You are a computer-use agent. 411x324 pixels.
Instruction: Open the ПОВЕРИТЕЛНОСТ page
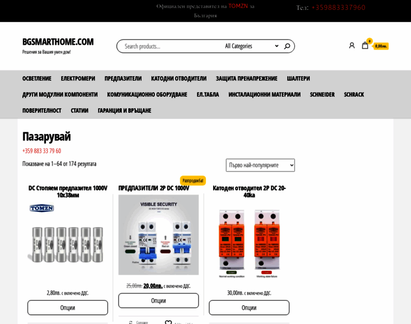(x=42, y=111)
